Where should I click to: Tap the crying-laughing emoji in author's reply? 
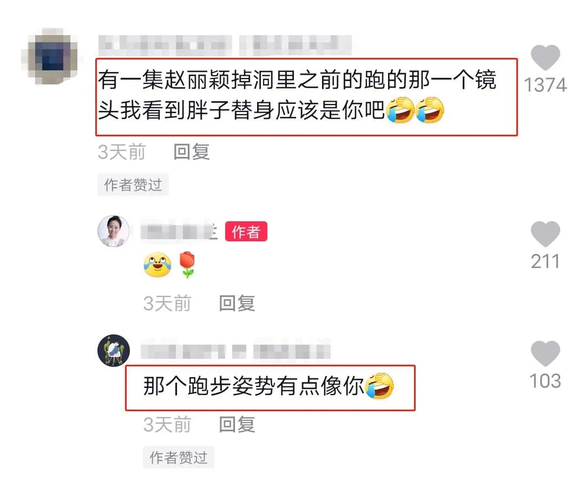pos(158,265)
